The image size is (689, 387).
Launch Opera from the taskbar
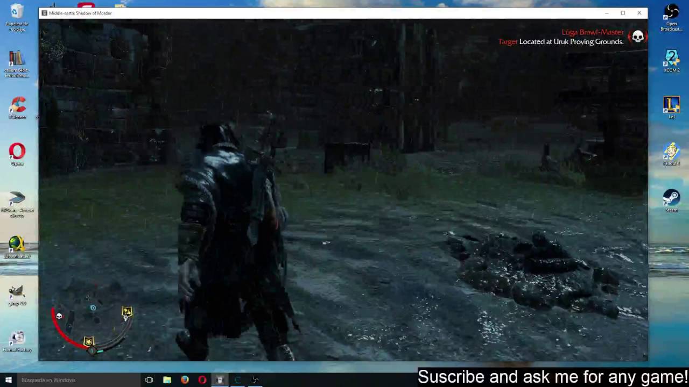(202, 380)
